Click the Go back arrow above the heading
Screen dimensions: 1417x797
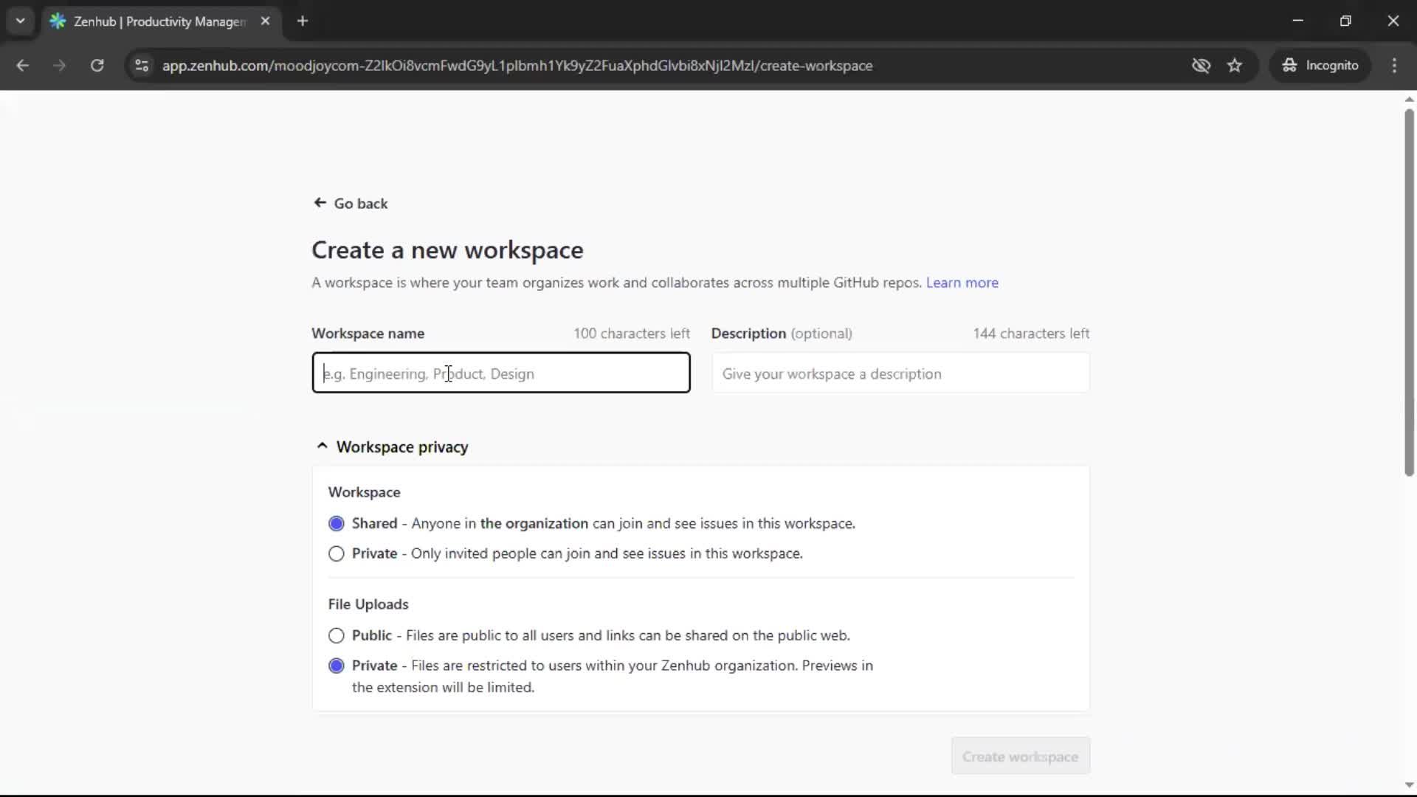tap(320, 203)
